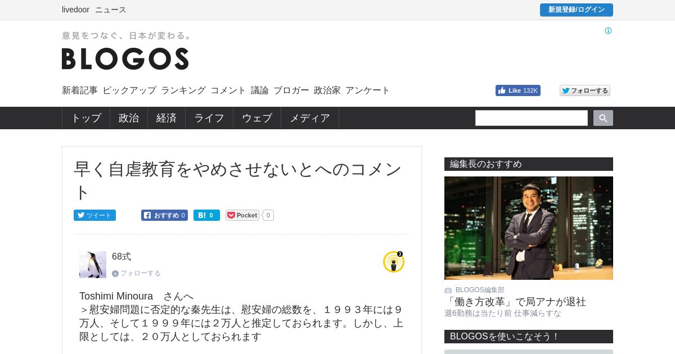Image resolution: width=675 pixels, height=354 pixels.
Task: Click article title 早く自虐教育をやめさせないとへのコメント
Action: [238, 180]
